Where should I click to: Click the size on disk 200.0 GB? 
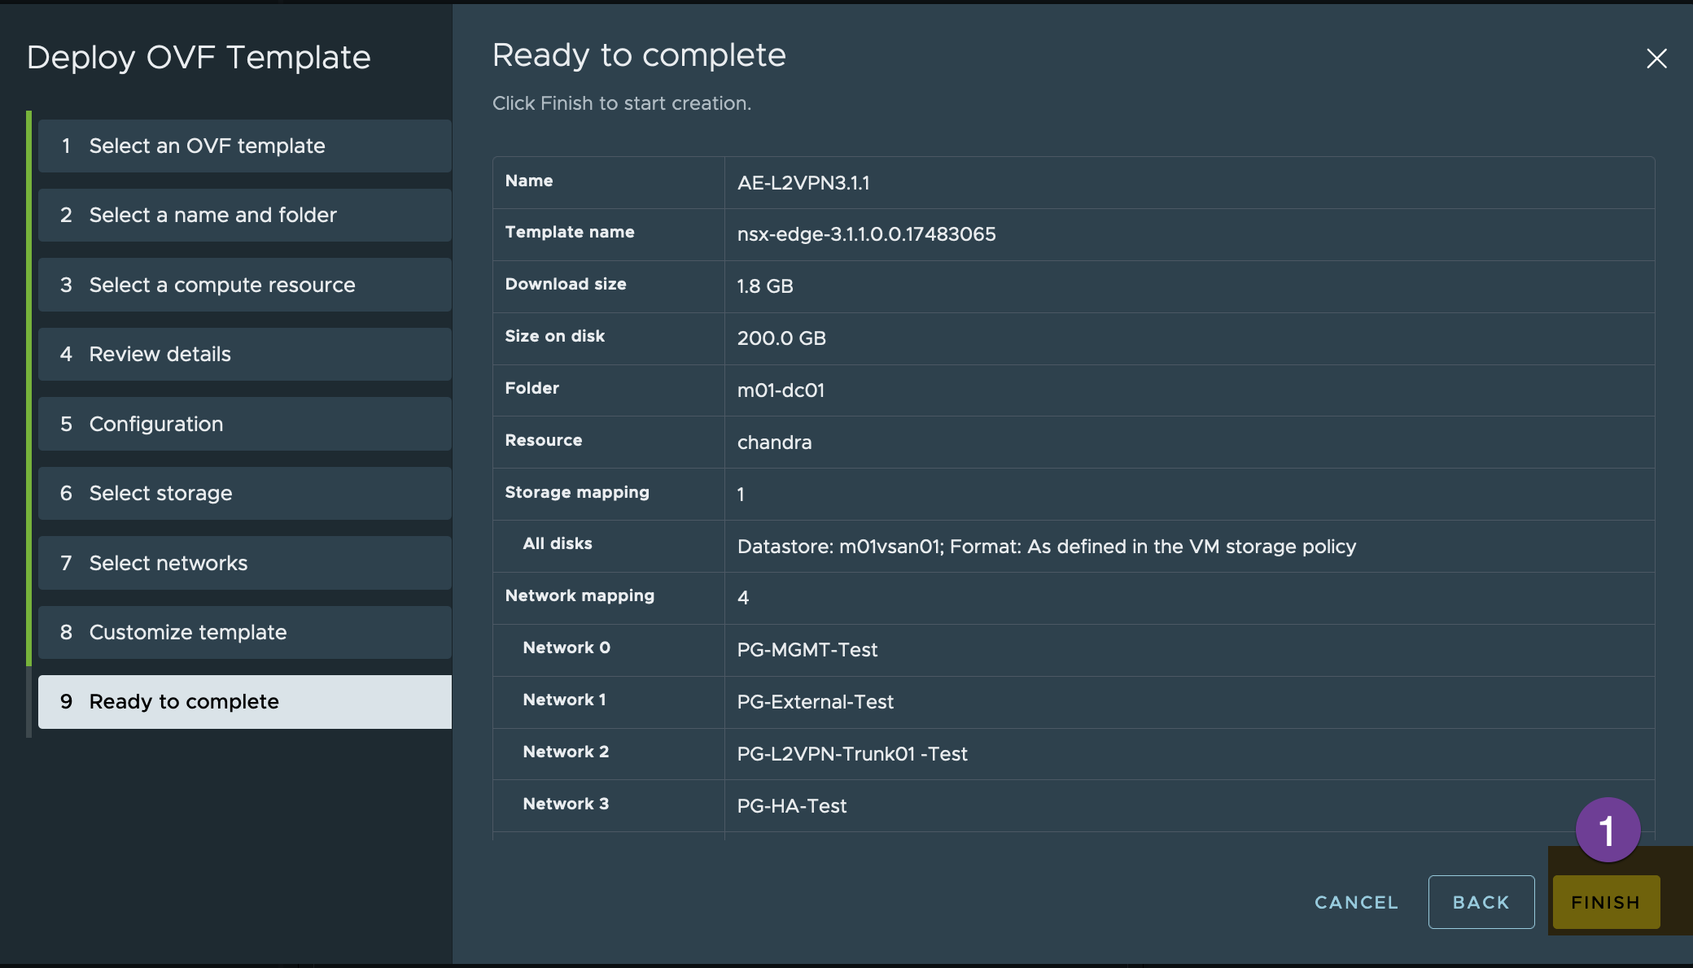781,338
